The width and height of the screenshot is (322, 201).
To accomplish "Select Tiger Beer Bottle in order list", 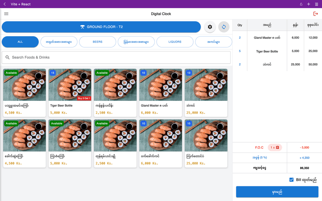I will click(x=267, y=52).
